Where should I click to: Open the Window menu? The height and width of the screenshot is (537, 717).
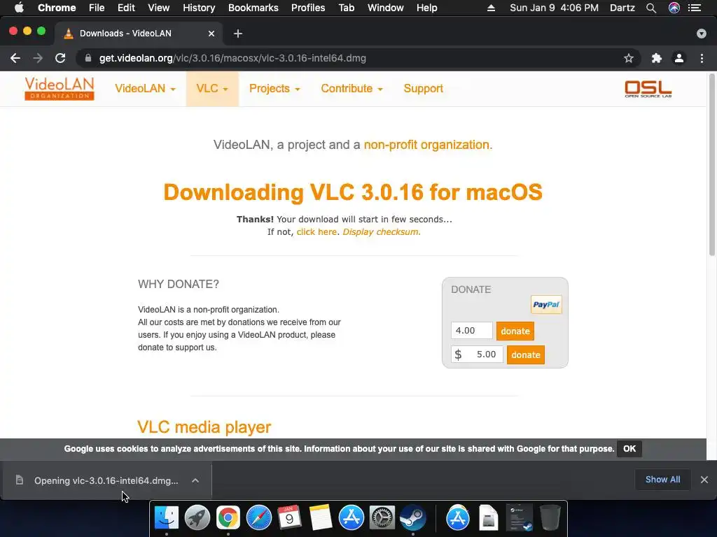pyautogui.click(x=386, y=8)
